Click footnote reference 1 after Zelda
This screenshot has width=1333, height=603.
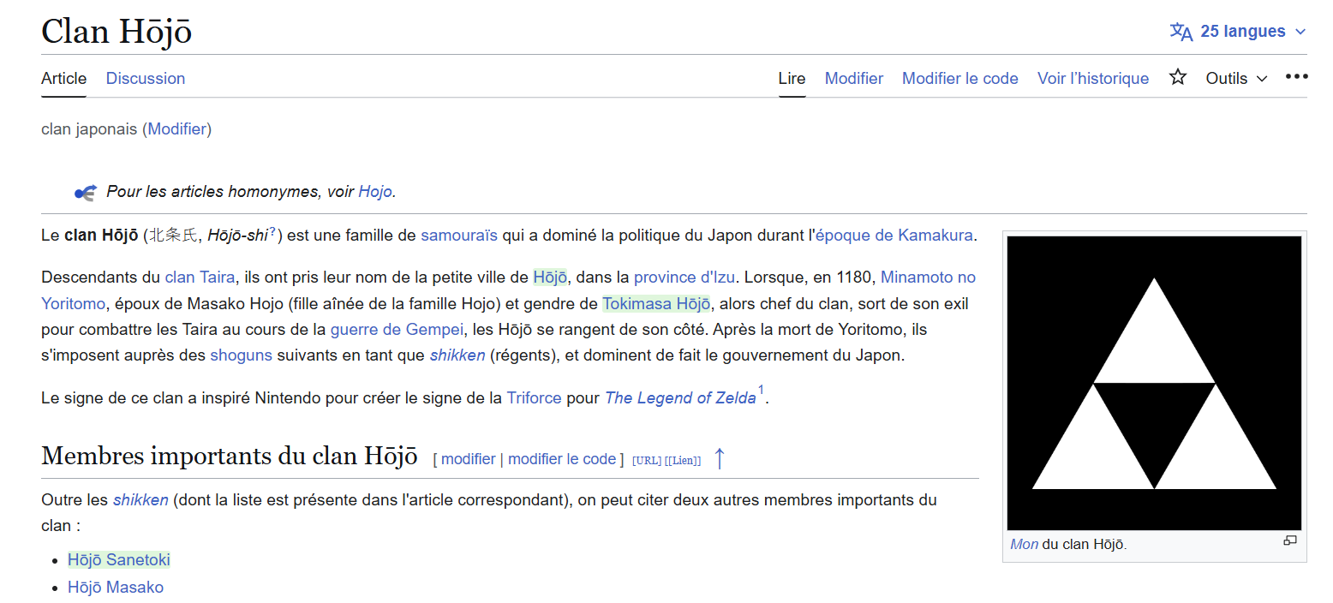tap(761, 391)
